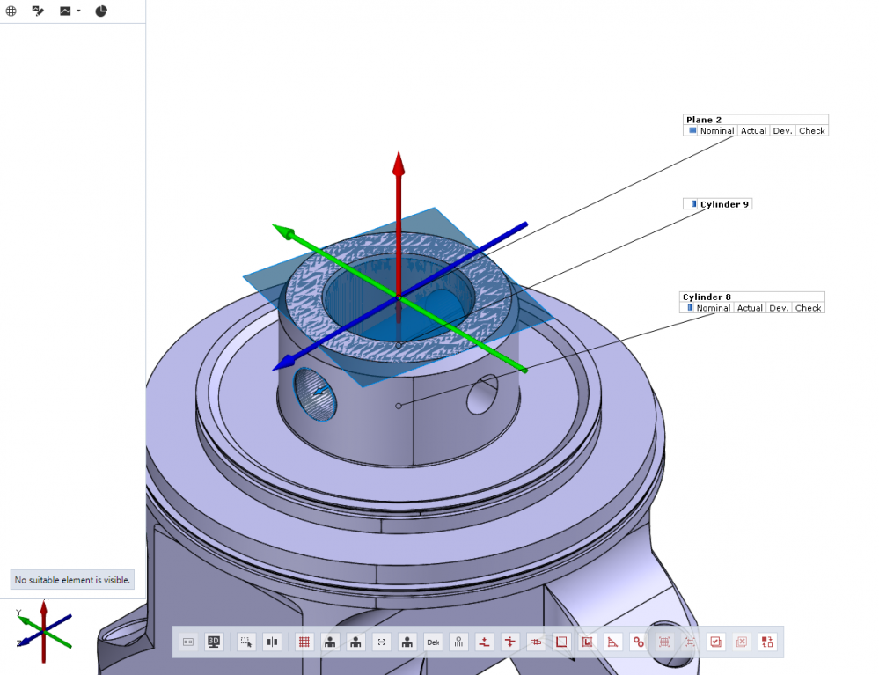The image size is (879, 675).
Task: Click the chart edit pencil icon
Action: [x=38, y=11]
